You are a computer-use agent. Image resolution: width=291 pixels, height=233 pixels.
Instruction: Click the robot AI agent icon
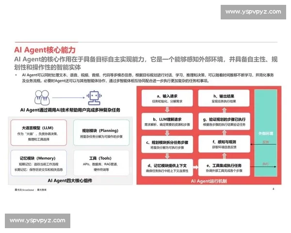tap(94, 98)
